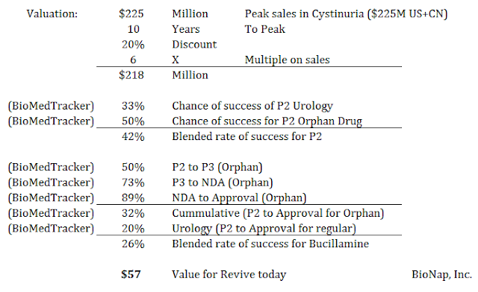Click the BioNap, Inc. attribution

[x=441, y=274]
